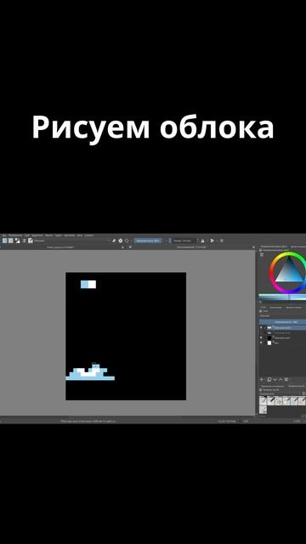The image size is (306, 544).
Task: Show the hidden second layer
Action: pos(261,332)
